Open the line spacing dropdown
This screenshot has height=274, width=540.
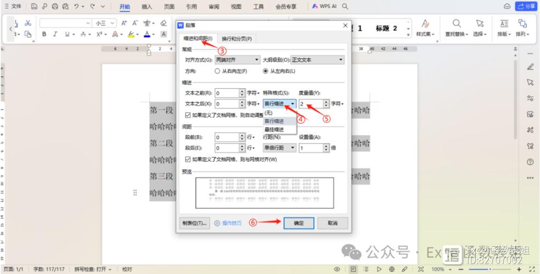280,148
